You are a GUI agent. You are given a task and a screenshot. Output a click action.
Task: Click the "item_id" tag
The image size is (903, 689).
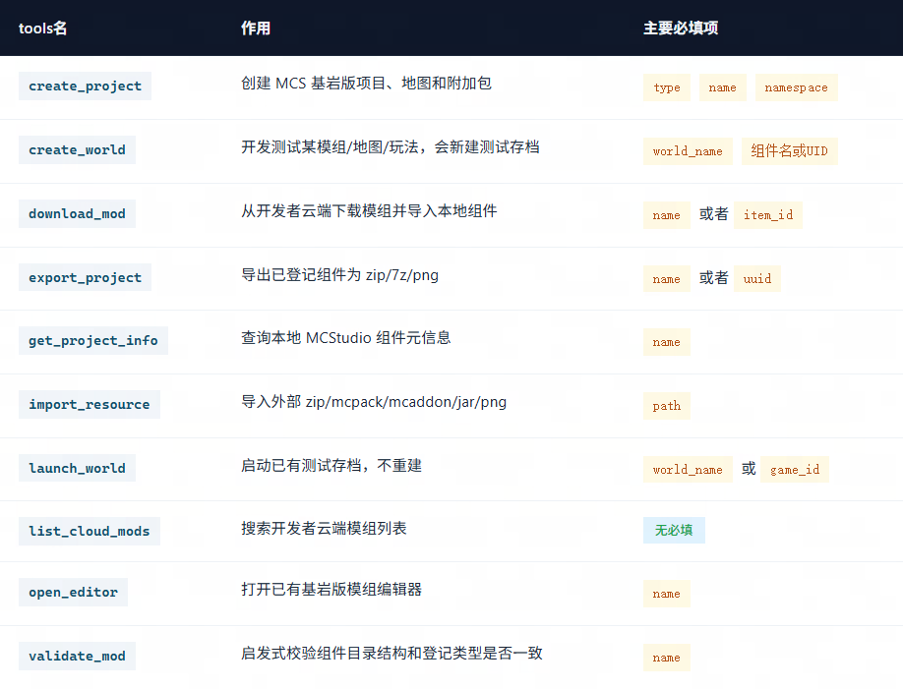pyautogui.click(x=768, y=215)
